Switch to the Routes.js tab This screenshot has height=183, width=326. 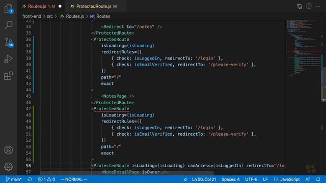click(41, 6)
